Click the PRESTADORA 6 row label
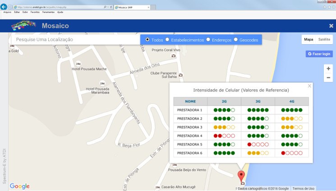The width and height of the screenshot is (336, 191). point(189,153)
